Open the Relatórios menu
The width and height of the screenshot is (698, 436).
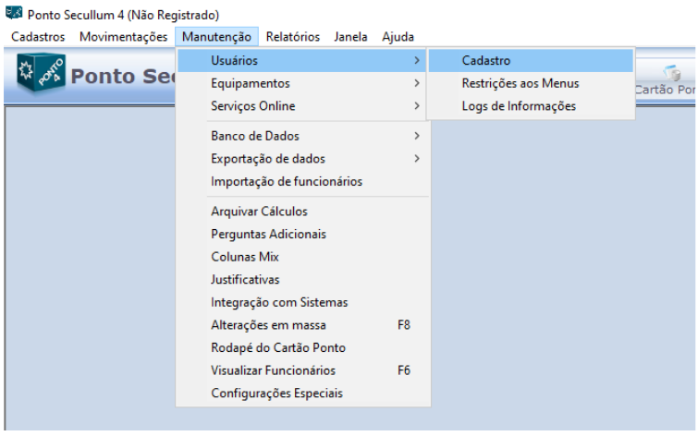[x=292, y=37]
